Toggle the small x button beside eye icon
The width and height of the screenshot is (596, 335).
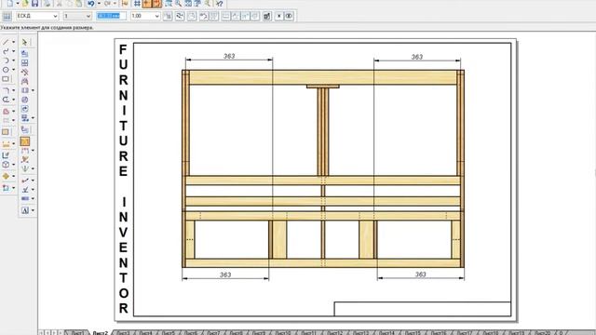pyautogui.click(x=279, y=16)
